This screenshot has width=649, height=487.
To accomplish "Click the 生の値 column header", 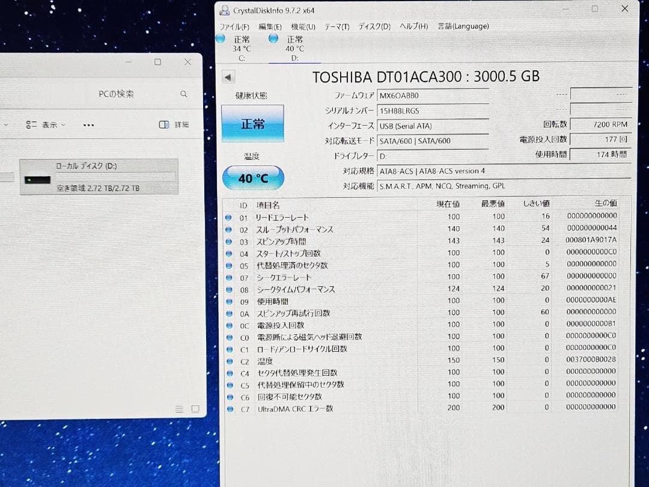I will pos(606,203).
